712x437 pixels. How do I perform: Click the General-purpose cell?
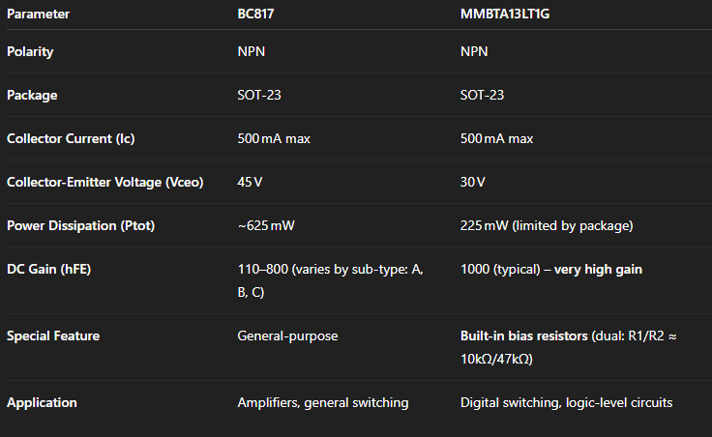(x=287, y=335)
